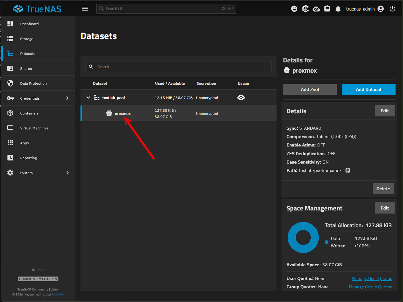Click the Dataset column header
The width and height of the screenshot is (403, 302).
100,83
